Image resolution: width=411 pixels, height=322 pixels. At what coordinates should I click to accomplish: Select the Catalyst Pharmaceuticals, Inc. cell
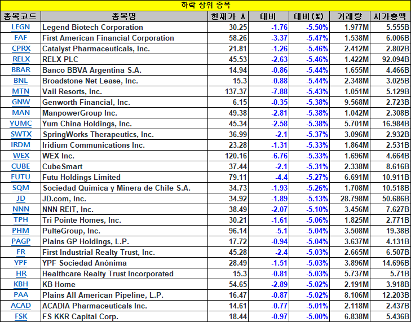point(124,48)
